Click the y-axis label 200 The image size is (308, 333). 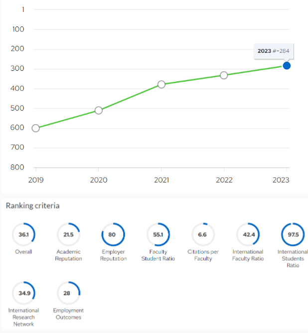(17, 49)
